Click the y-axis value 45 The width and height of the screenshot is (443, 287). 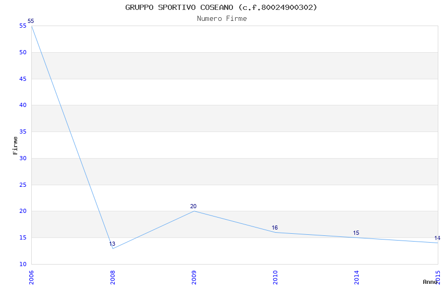click(x=23, y=79)
